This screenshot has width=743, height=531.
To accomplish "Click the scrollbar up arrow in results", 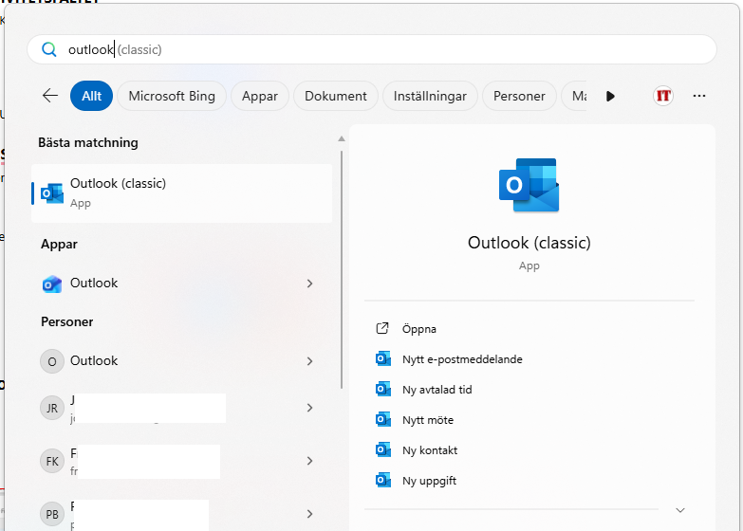I will click(x=342, y=138).
